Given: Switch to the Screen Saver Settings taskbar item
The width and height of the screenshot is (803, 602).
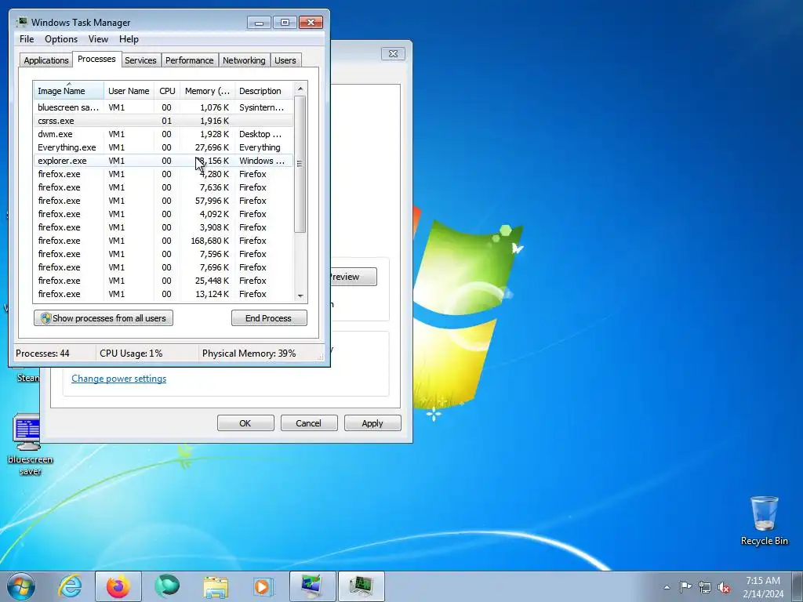Looking at the screenshot, I should point(312,586).
